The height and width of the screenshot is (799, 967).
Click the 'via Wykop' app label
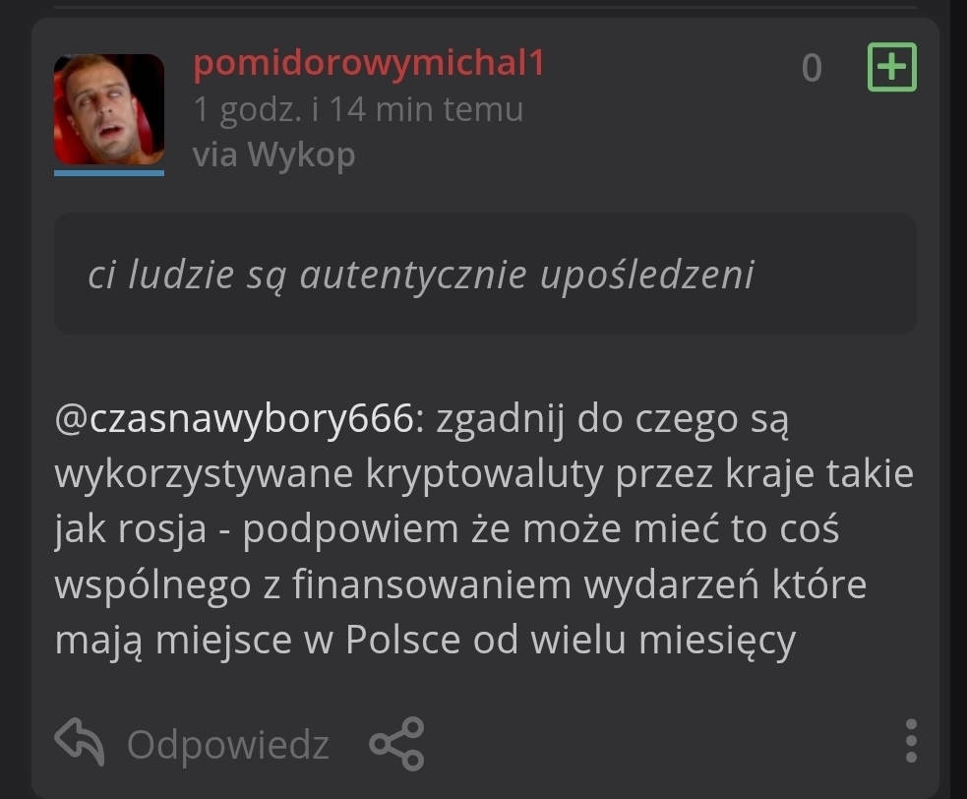click(273, 154)
